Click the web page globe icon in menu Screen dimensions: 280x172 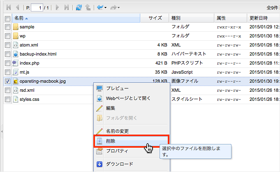tap(100, 98)
